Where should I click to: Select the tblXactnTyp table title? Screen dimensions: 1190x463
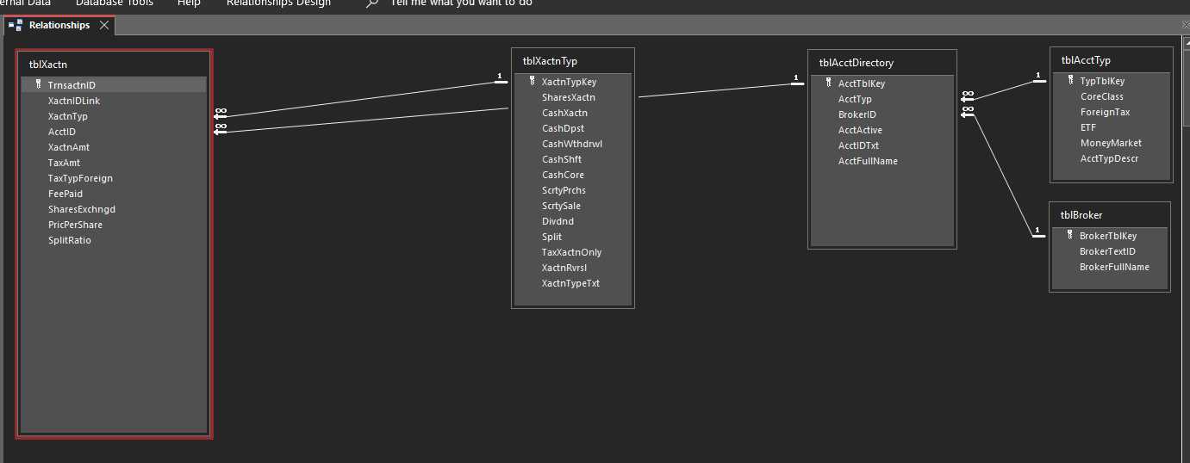point(550,61)
